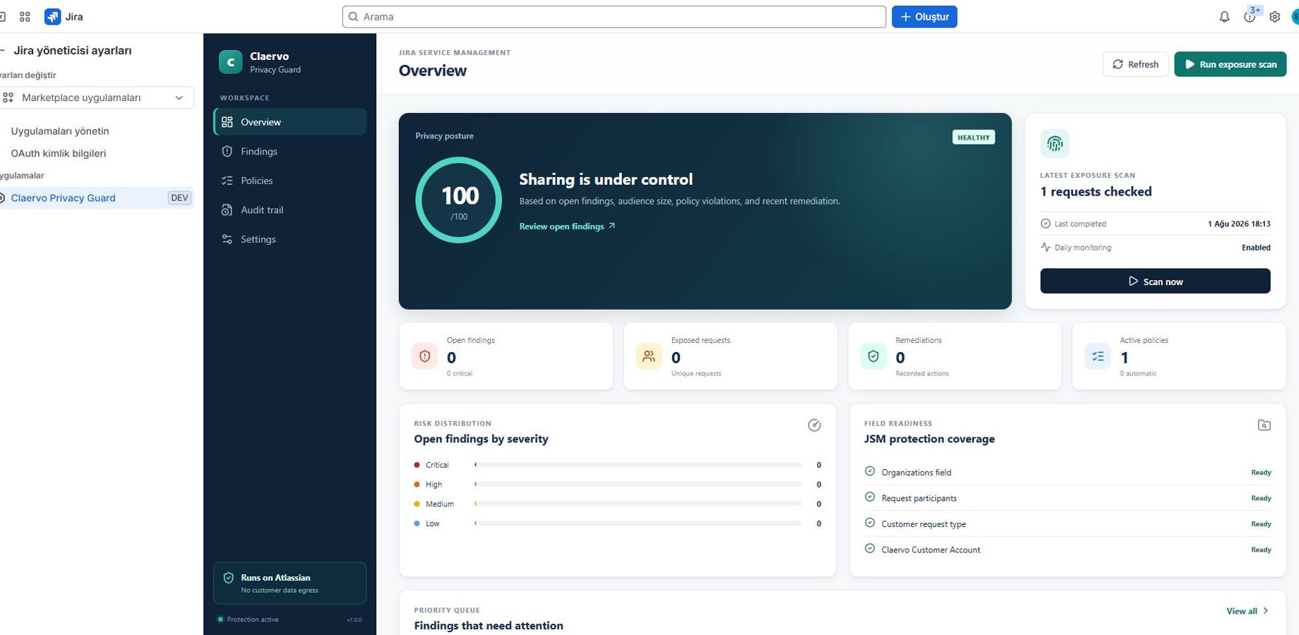Click the Customer request type Ready status

pos(1261,524)
